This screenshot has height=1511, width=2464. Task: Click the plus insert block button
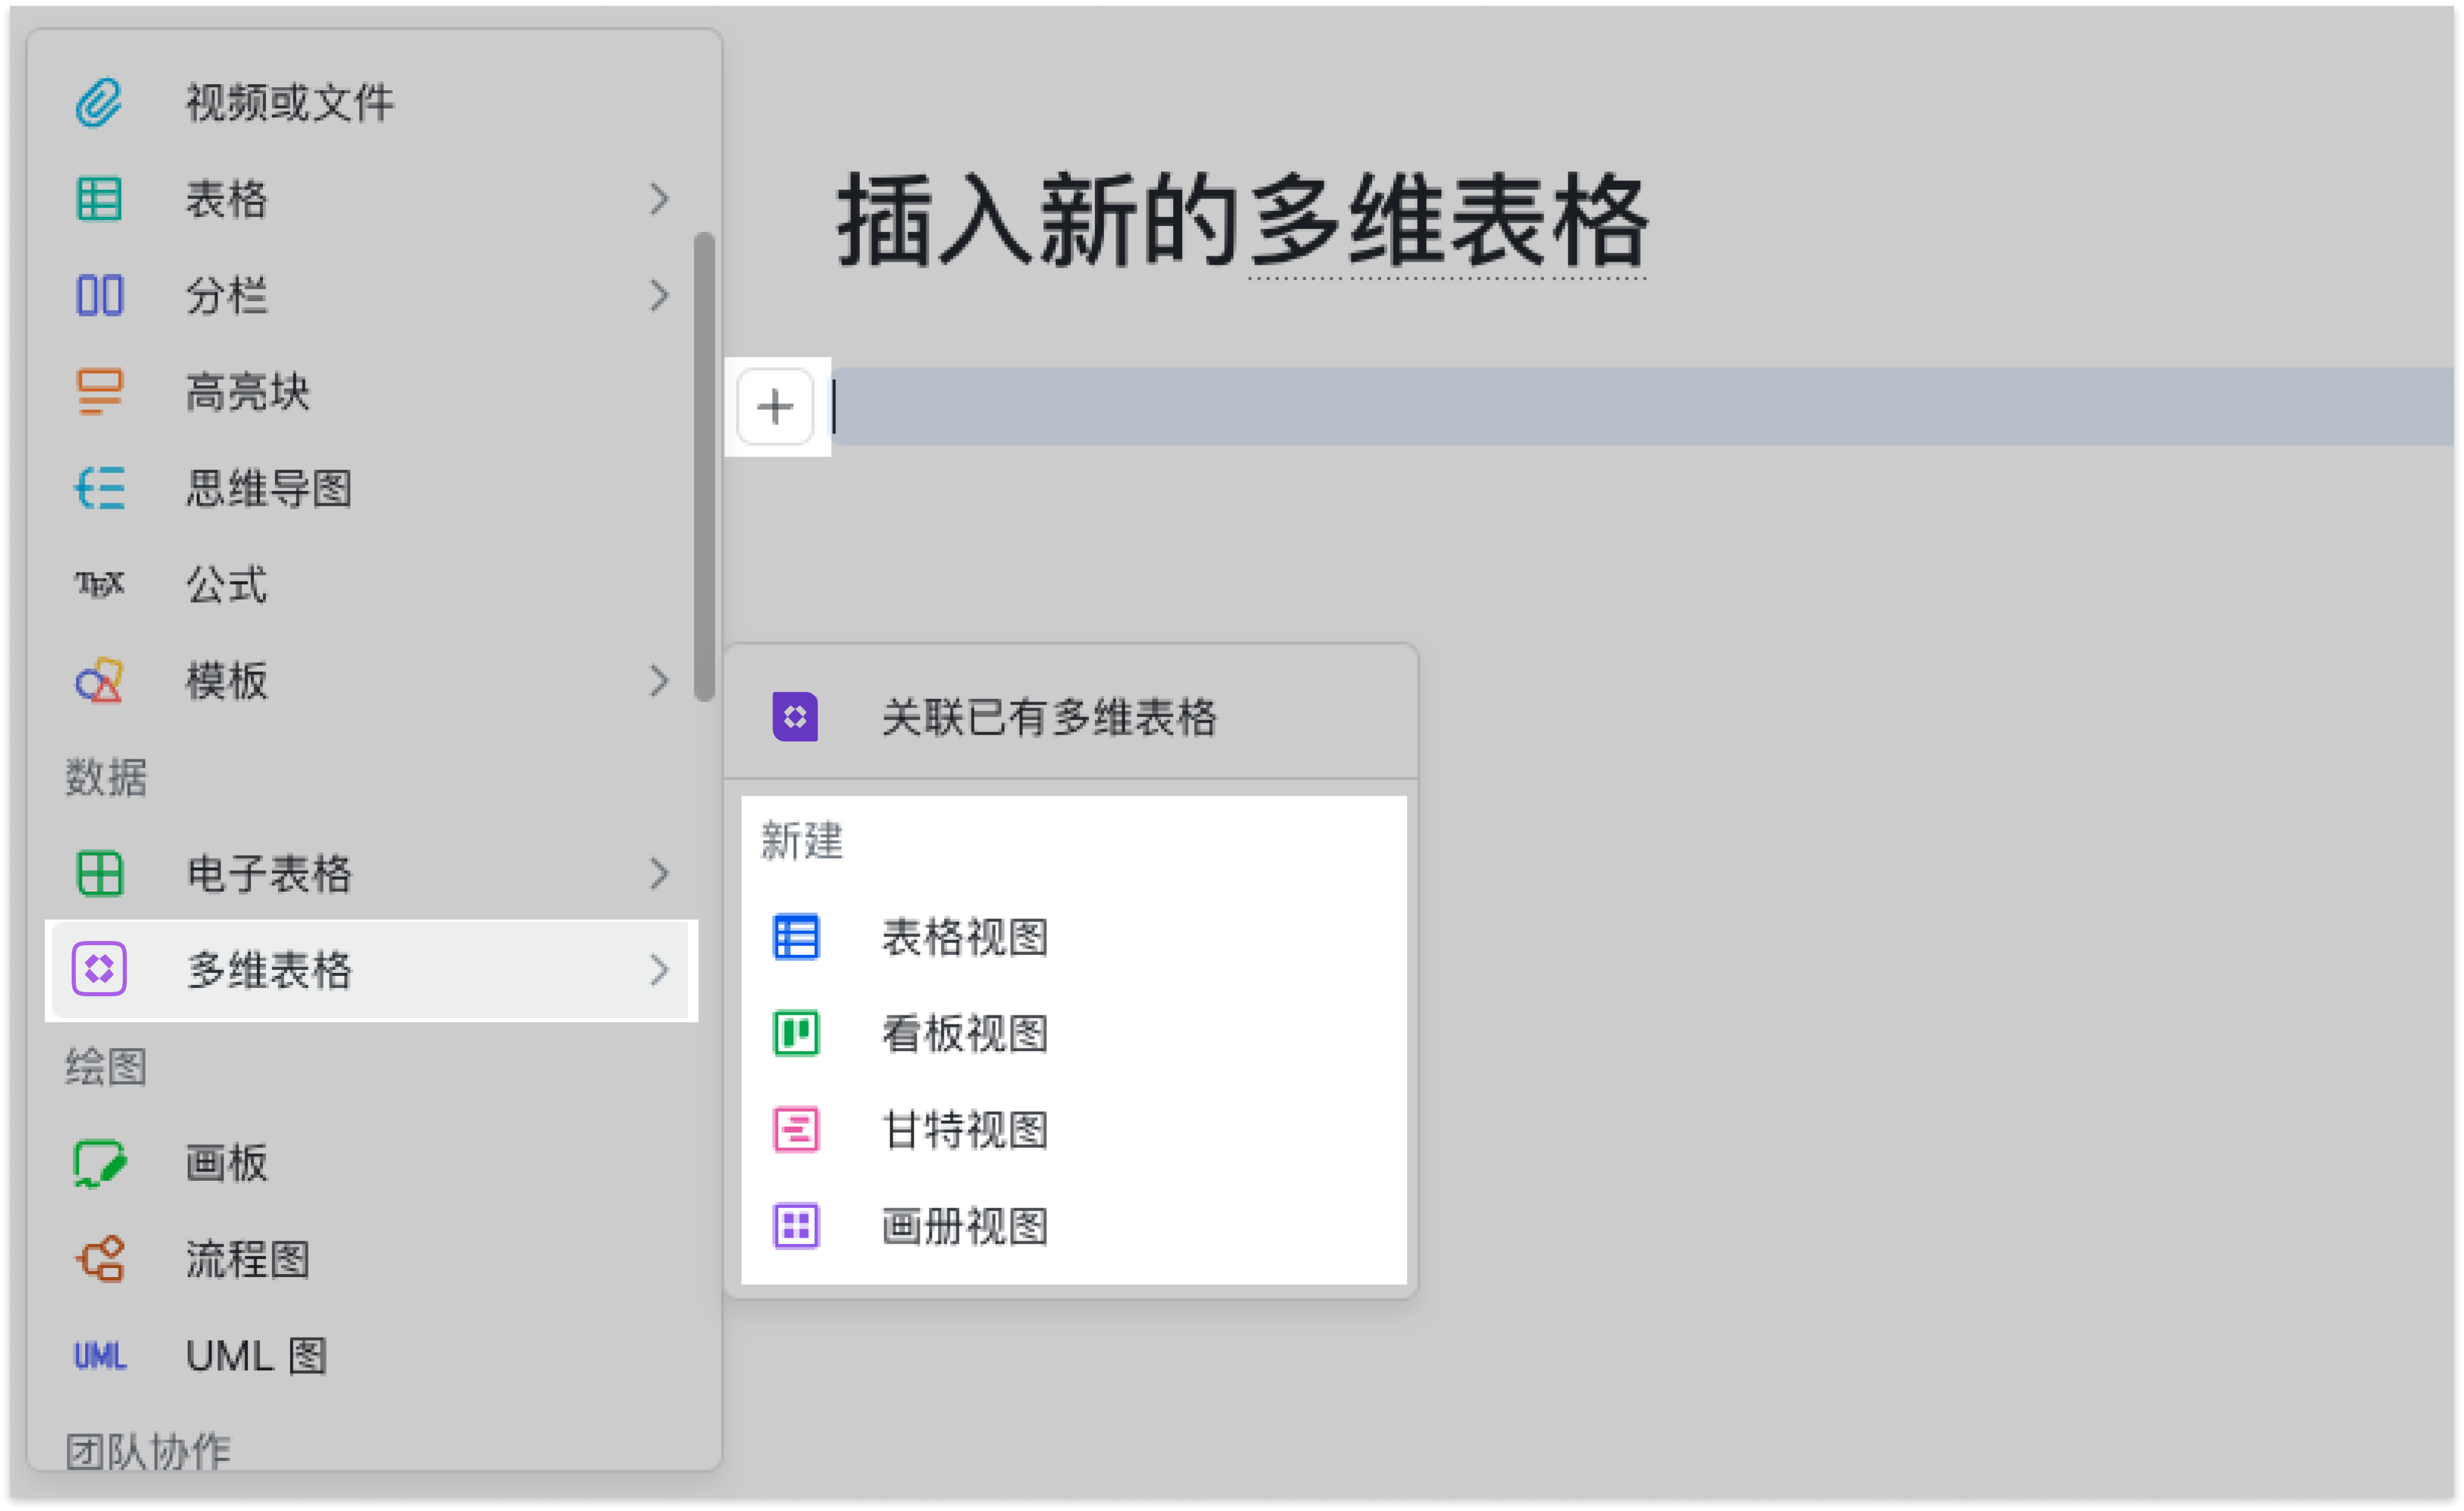[775, 406]
